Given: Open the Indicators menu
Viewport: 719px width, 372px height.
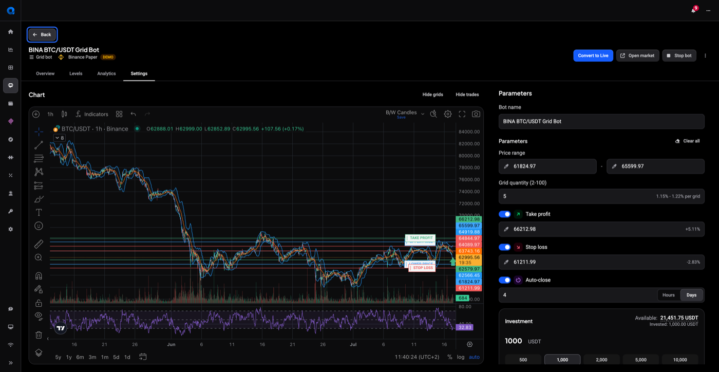Looking at the screenshot, I should (x=92, y=114).
